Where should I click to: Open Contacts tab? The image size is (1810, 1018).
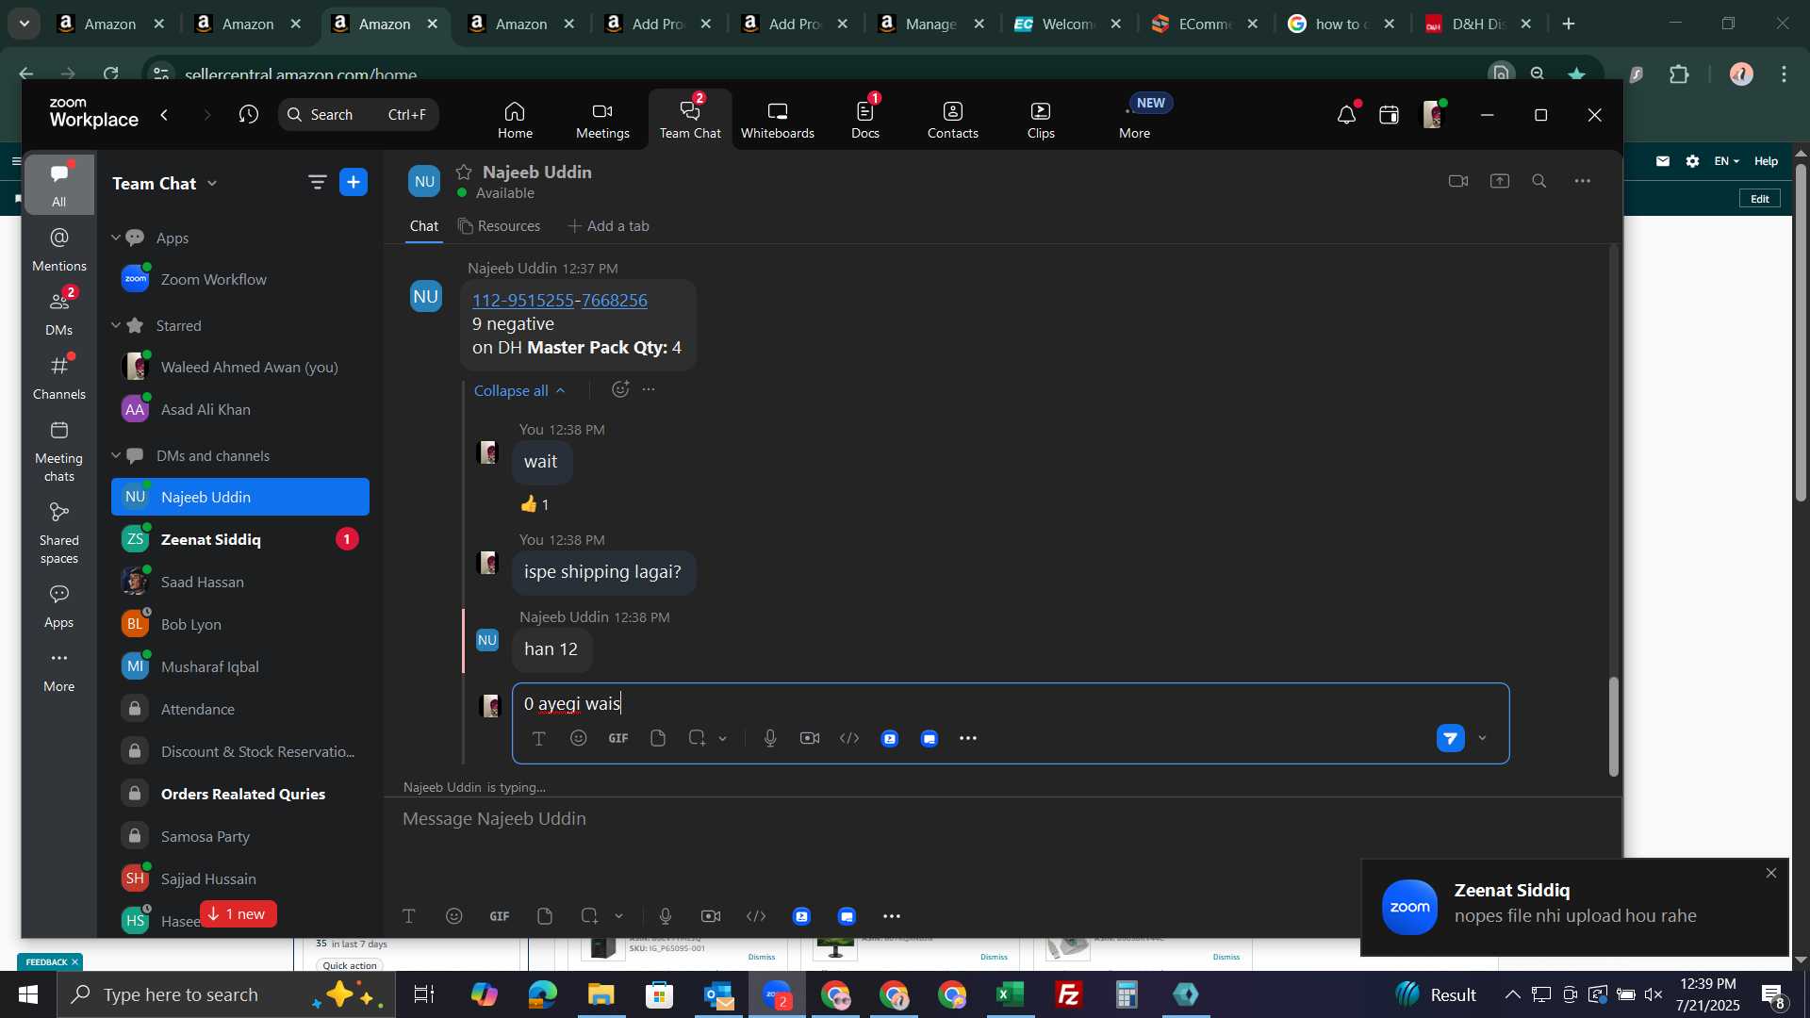[x=952, y=120]
